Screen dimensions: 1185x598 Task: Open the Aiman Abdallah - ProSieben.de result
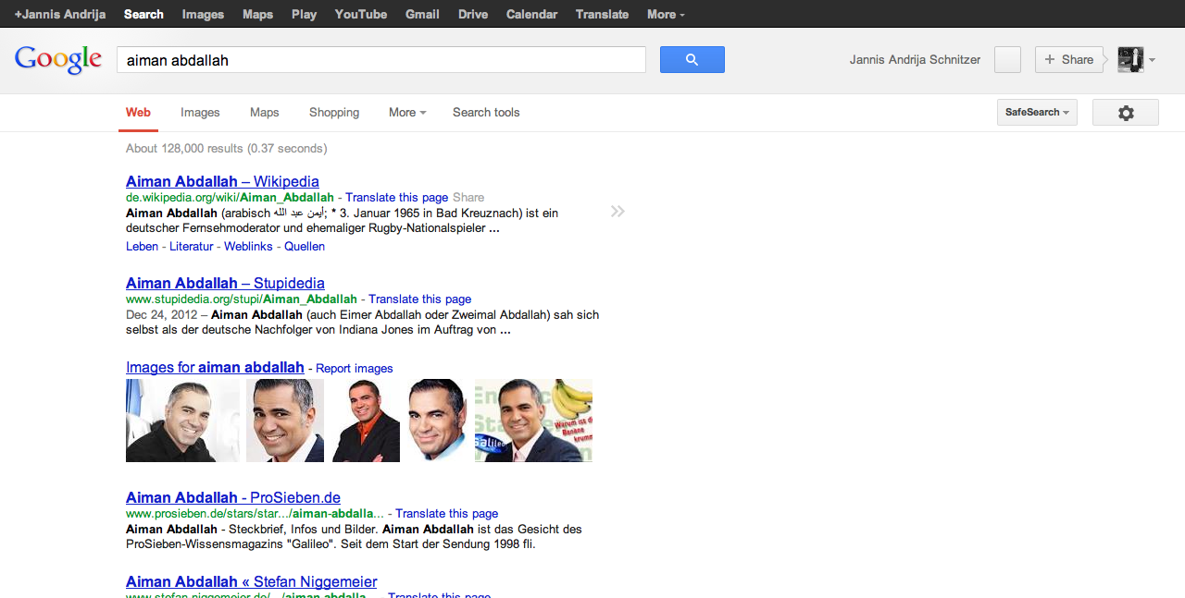click(233, 497)
